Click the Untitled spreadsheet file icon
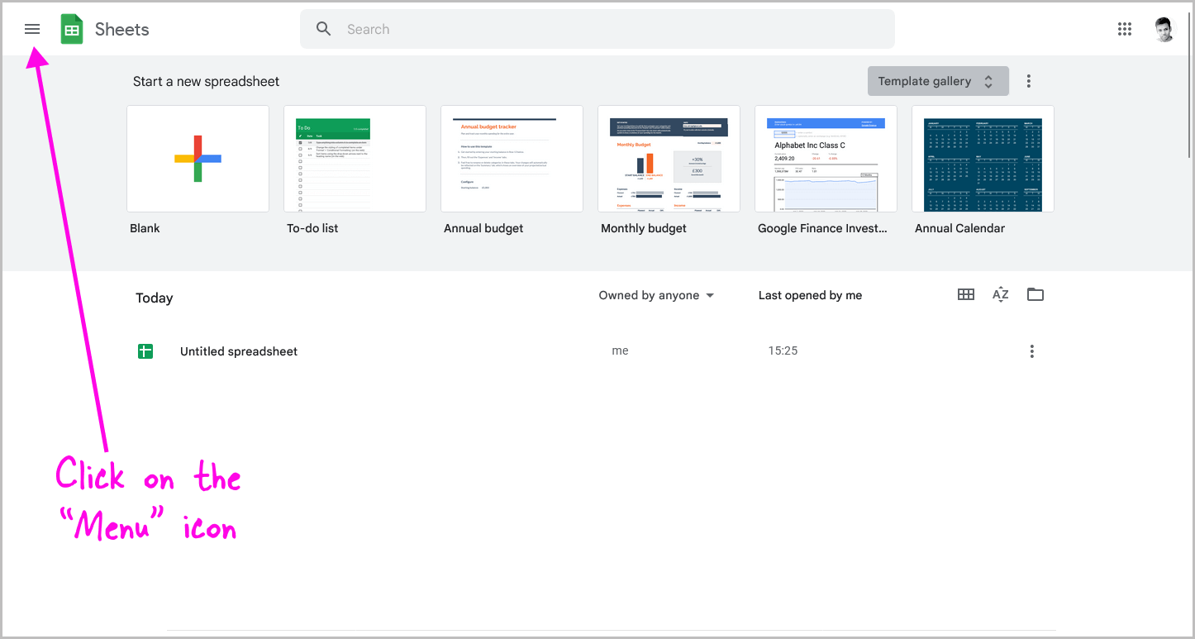The height and width of the screenshot is (639, 1195). coord(145,351)
